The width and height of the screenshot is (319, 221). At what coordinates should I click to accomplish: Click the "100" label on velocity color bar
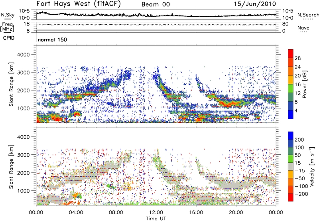coord(299,148)
